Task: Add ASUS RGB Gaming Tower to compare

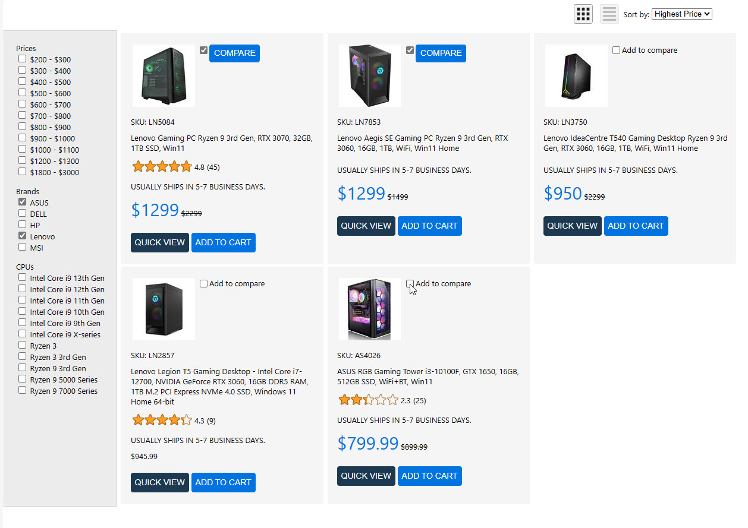Action: [410, 284]
